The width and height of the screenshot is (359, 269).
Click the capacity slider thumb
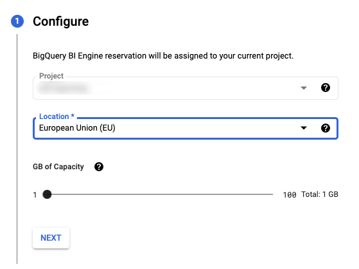(x=47, y=194)
